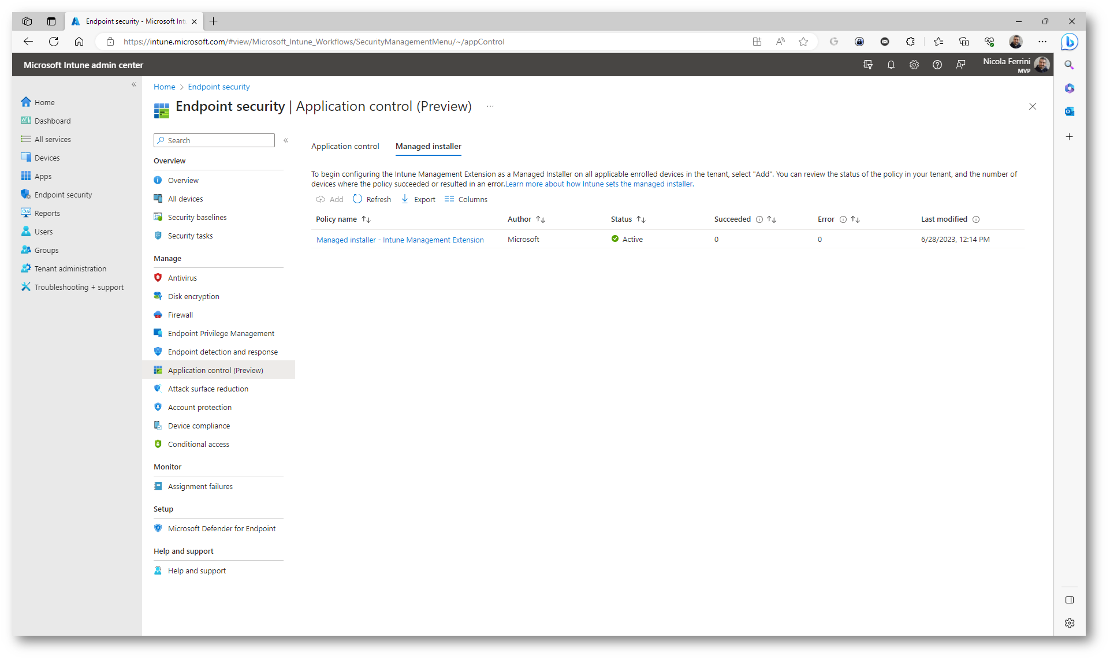Show info for Last modified column

pyautogui.click(x=976, y=219)
